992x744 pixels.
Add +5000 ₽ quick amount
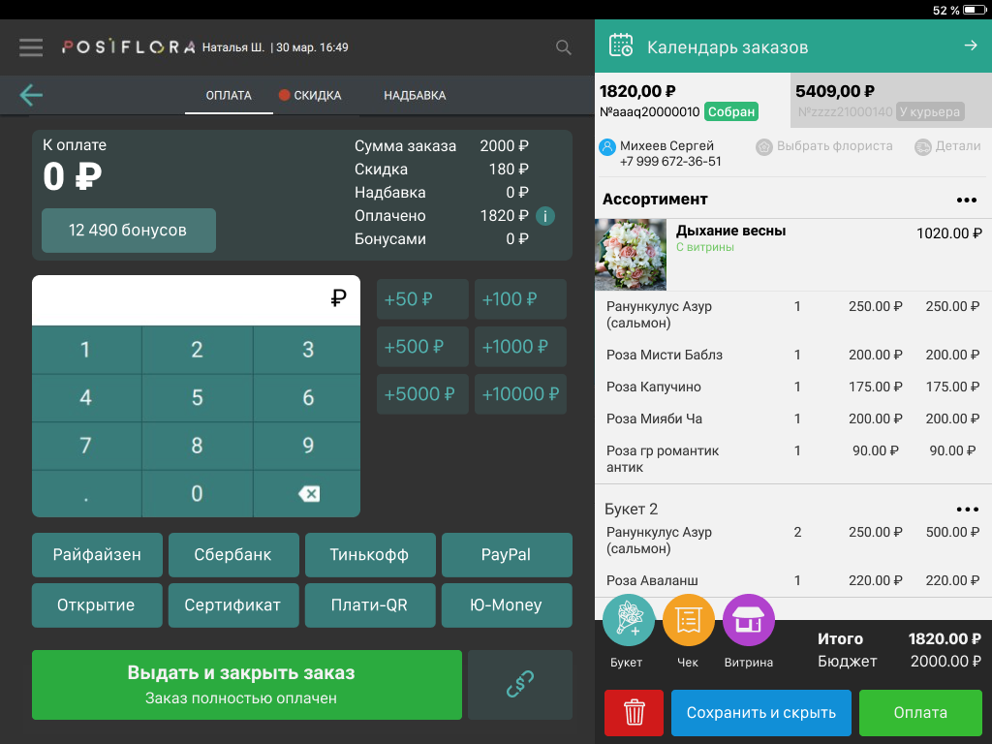[422, 394]
